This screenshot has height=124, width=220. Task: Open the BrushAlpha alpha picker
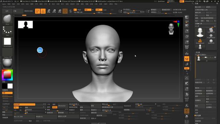(7, 42)
